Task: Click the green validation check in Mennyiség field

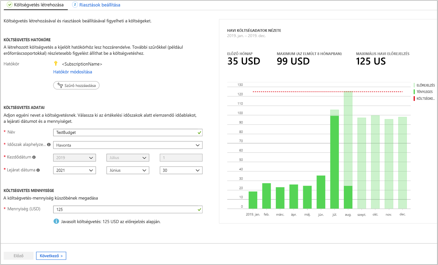Action: 200,210
